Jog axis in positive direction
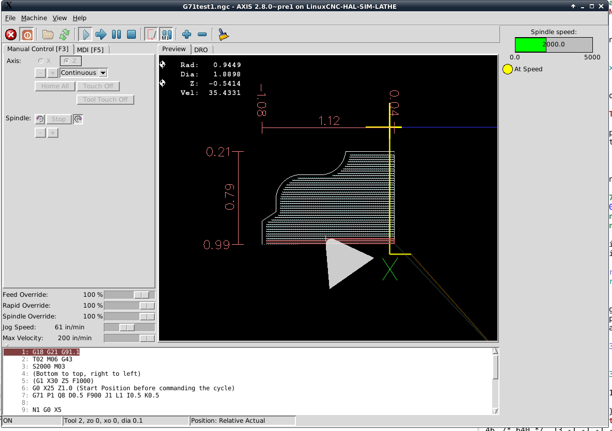This screenshot has width=612, height=431. (x=53, y=73)
